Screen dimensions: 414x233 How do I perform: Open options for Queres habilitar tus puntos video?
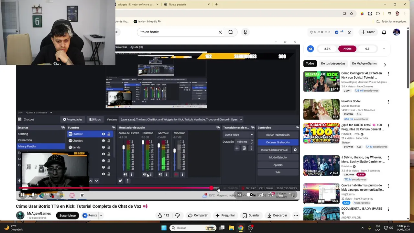(x=388, y=186)
